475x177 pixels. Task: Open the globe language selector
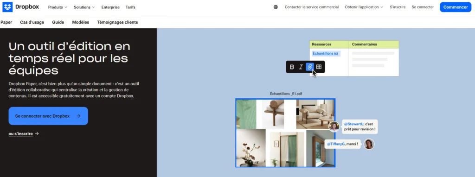point(276,7)
